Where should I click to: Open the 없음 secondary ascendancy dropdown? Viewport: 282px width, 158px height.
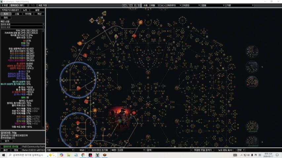[213, 5]
